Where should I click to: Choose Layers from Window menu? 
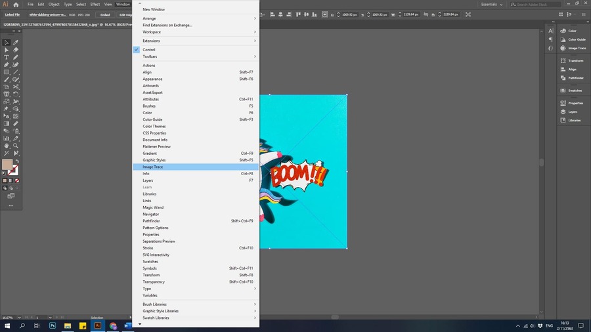[x=196, y=180]
